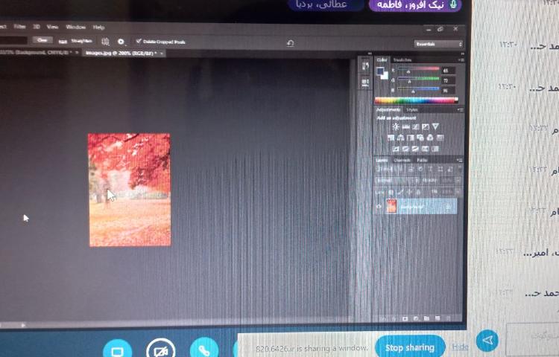Open the collapsed Properties panel icon

(365, 83)
